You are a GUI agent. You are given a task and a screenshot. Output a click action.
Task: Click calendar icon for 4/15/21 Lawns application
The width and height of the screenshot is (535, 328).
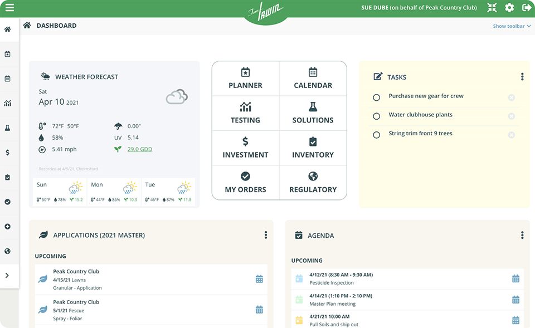coord(259,279)
